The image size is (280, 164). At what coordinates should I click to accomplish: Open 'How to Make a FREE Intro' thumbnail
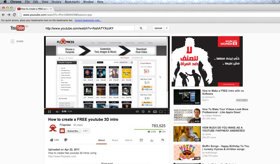(x=187, y=97)
